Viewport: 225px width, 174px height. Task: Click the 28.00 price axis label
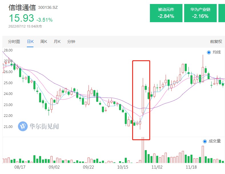pyautogui.click(x=8, y=50)
